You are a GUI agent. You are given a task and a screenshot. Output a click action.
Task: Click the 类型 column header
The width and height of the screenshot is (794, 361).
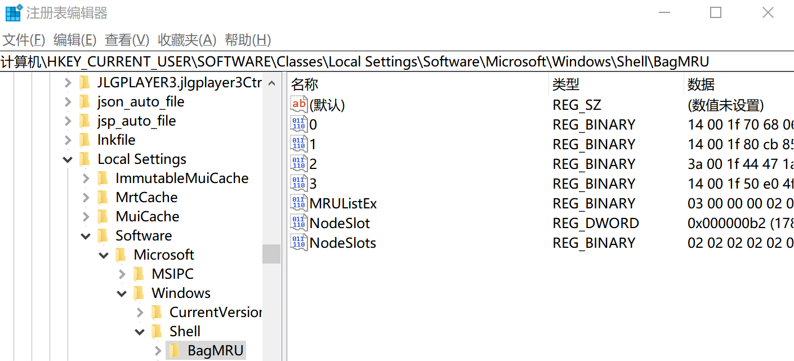pyautogui.click(x=616, y=84)
